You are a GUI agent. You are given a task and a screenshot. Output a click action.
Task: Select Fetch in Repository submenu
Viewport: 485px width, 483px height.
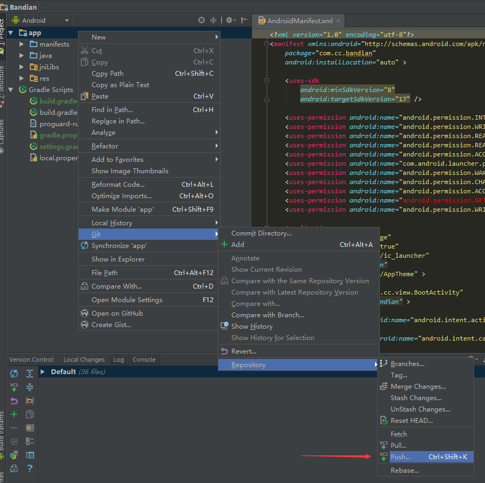pyautogui.click(x=426, y=434)
